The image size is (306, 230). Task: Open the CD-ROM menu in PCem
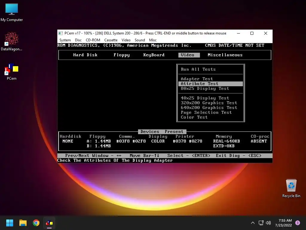click(x=93, y=40)
